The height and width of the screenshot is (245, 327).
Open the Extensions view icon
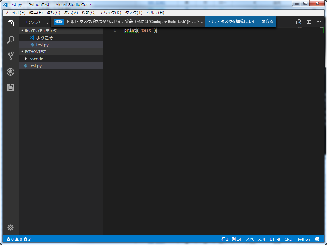[x=11, y=88]
